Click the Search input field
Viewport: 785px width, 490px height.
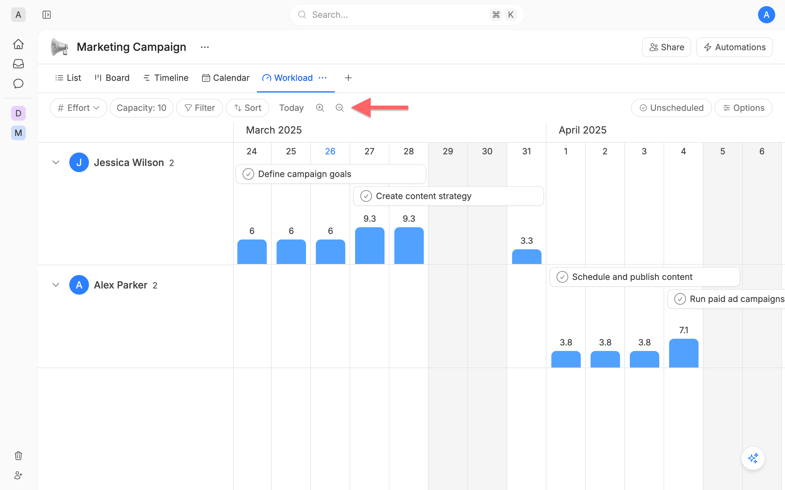pyautogui.click(x=407, y=15)
